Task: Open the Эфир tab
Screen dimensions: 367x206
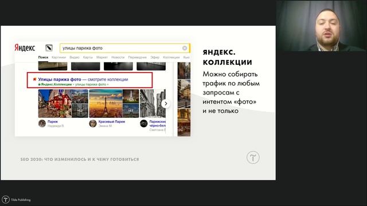Action: point(155,57)
